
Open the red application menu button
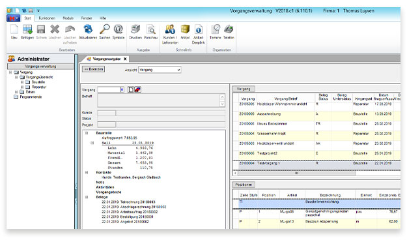(13, 18)
